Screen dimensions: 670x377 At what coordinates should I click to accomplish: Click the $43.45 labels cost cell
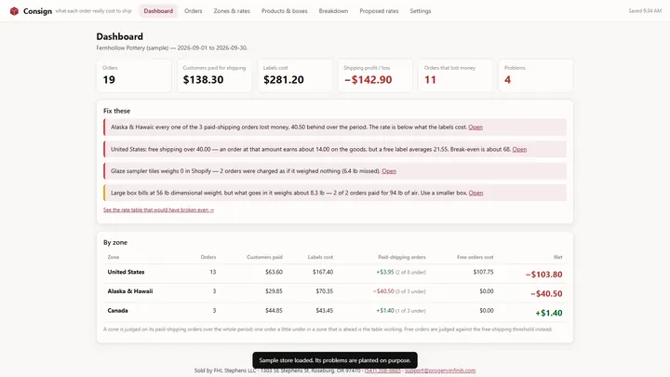coord(325,310)
